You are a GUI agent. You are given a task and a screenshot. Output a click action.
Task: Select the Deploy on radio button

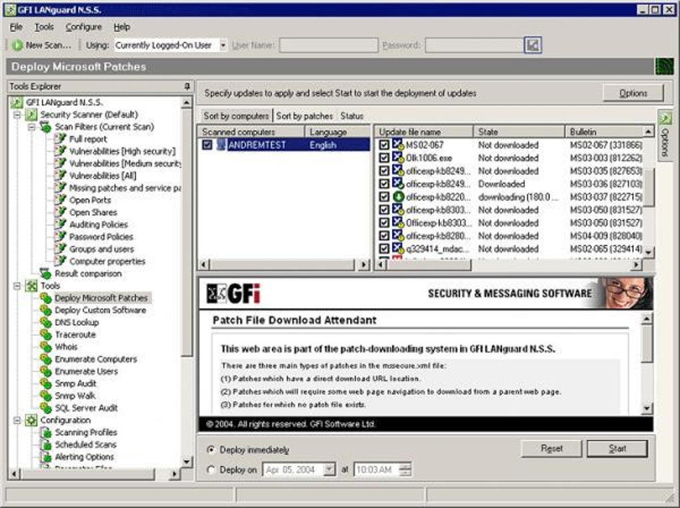[x=211, y=470]
